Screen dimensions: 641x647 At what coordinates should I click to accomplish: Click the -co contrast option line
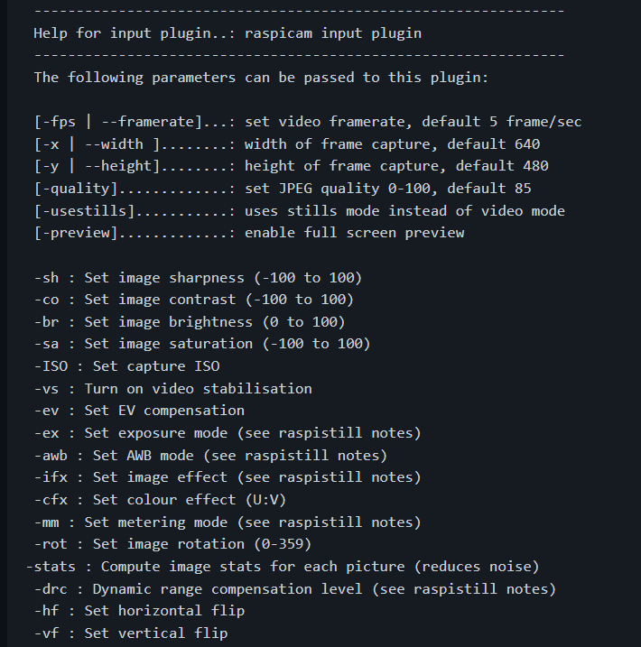193,300
